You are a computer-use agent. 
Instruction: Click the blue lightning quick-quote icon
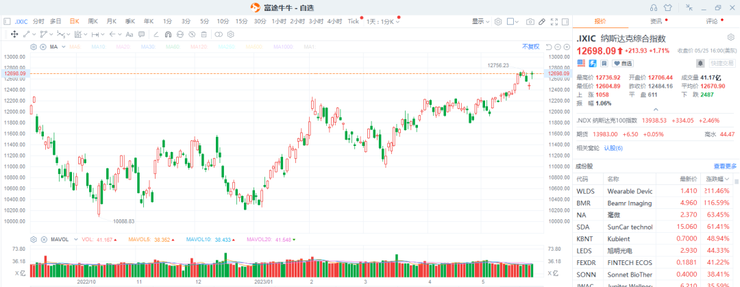point(592,63)
